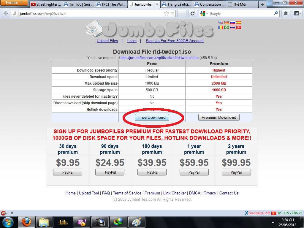Viewport: 304px width, 228px height.
Task: Pick the Thai flag language
Action: coord(233,27)
